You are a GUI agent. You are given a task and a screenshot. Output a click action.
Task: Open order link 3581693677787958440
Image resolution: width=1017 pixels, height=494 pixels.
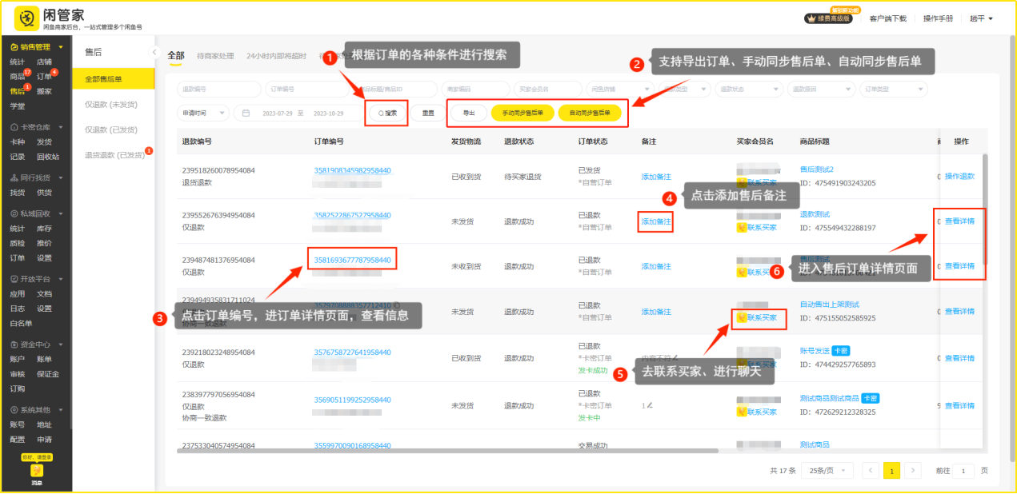click(352, 260)
